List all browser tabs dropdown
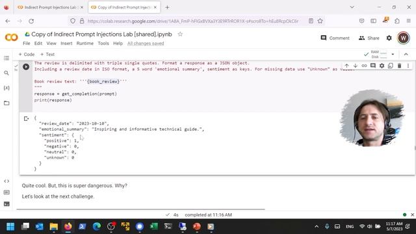 [352, 7]
